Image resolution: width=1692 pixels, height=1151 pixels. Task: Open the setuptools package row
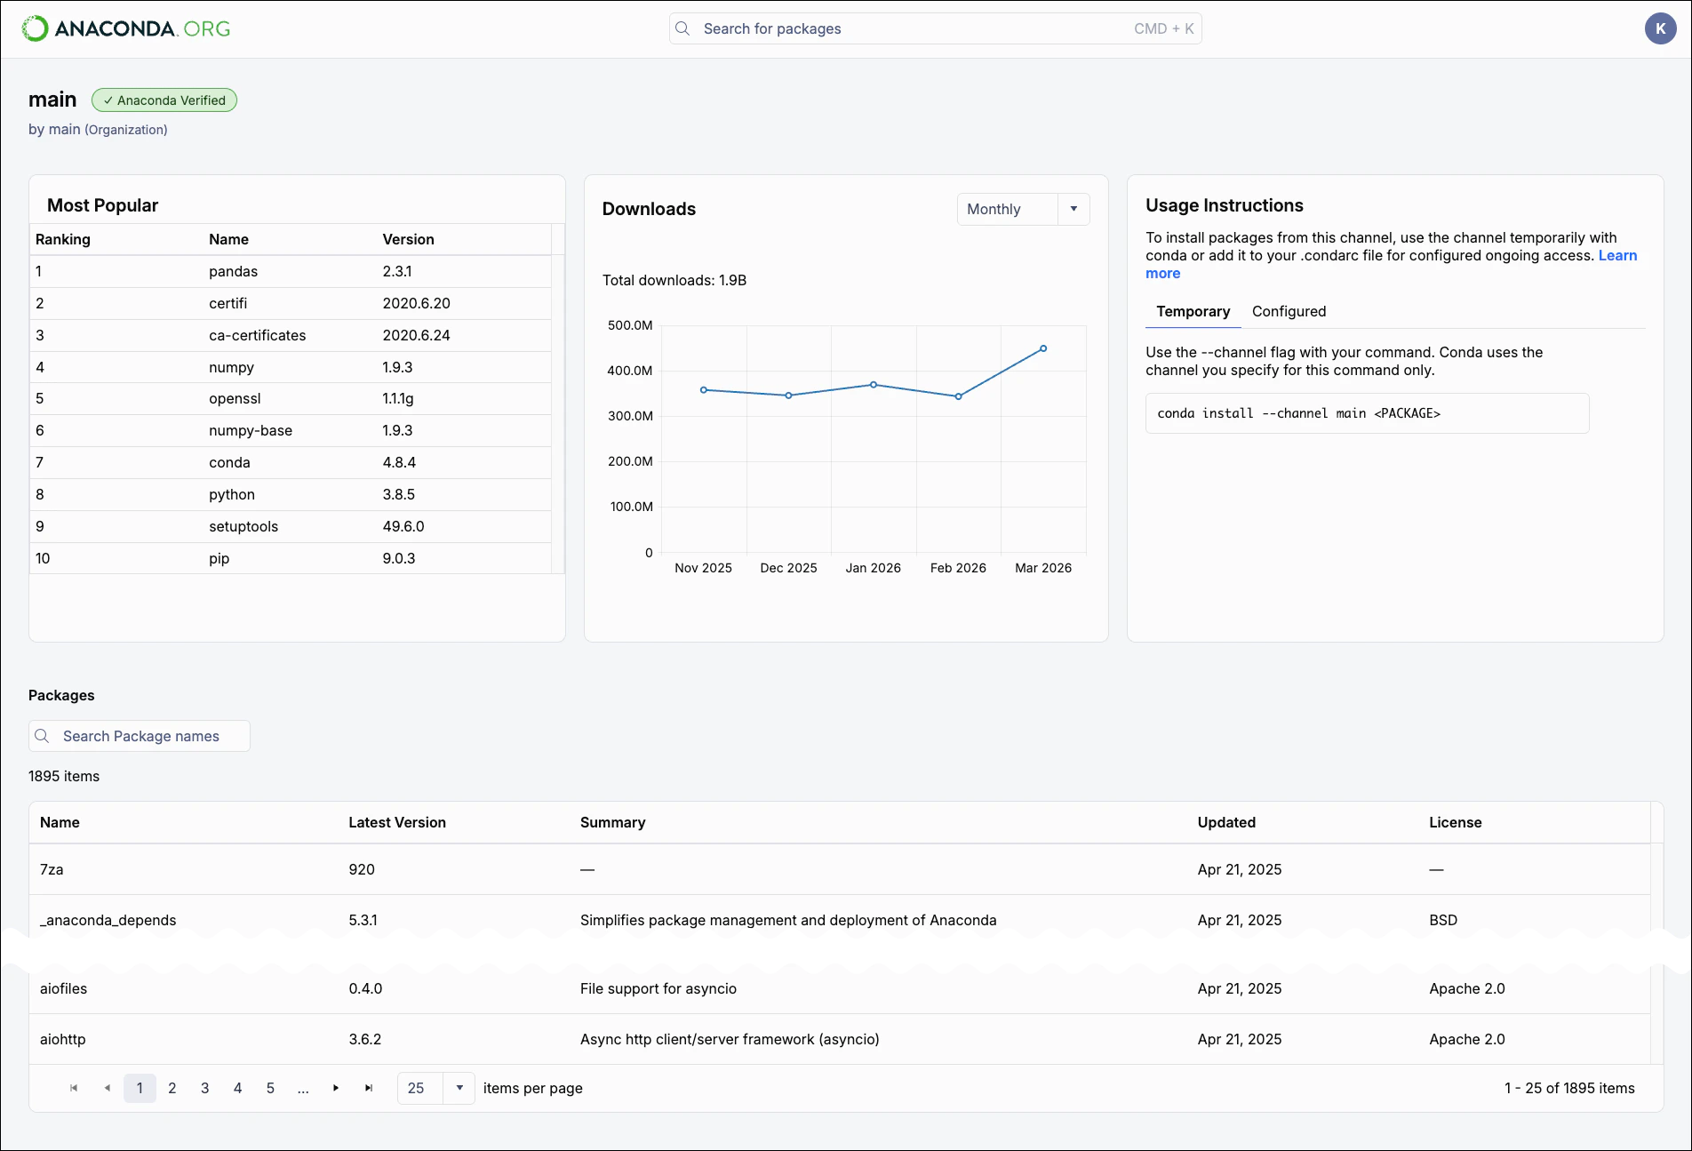[291, 526]
